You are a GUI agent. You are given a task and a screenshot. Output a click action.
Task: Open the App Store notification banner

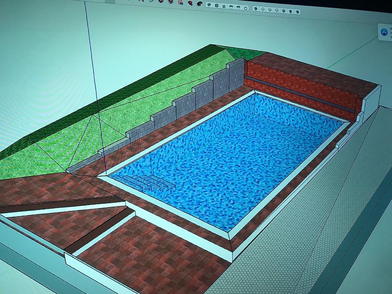click(x=385, y=32)
